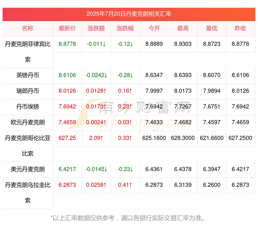
Task: Click the 涨跌幅 column header
Action: (x=125, y=28)
